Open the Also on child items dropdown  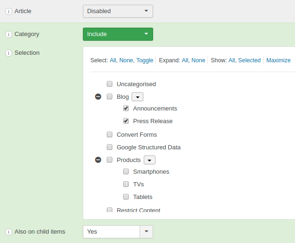point(118,232)
